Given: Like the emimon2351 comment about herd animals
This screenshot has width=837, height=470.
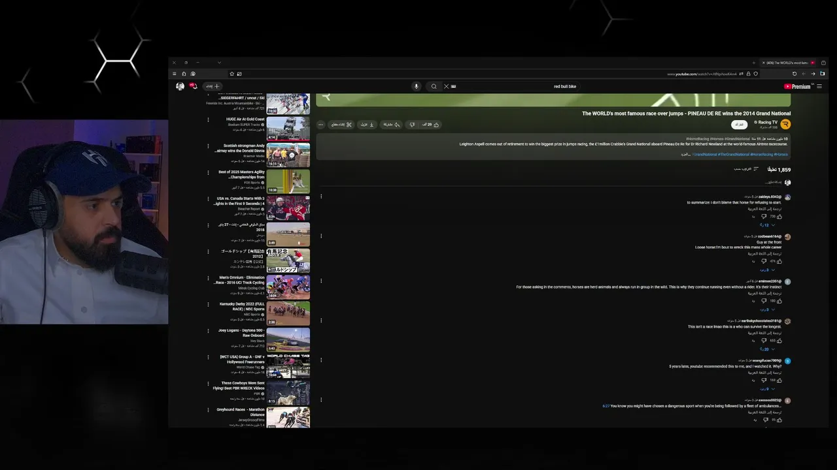Looking at the screenshot, I should [x=779, y=301].
